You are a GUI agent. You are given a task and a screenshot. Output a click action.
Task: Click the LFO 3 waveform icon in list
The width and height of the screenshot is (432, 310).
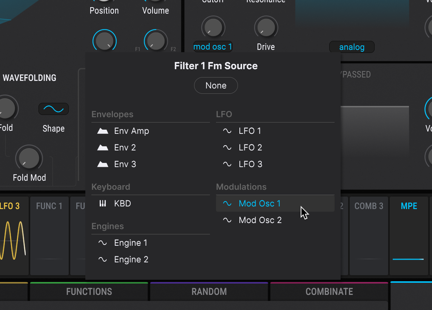click(227, 164)
